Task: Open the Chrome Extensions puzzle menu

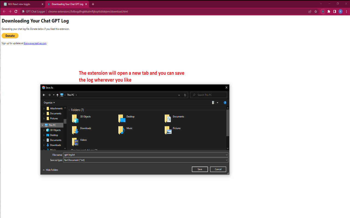Action: coord(328,11)
